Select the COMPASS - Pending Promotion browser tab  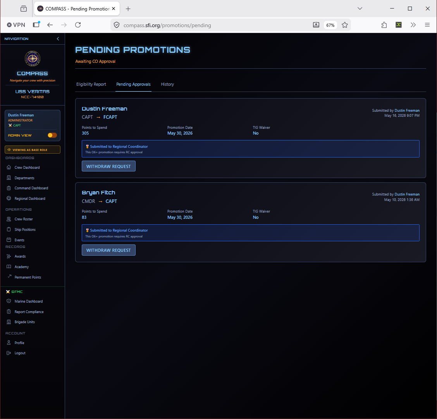(x=77, y=9)
